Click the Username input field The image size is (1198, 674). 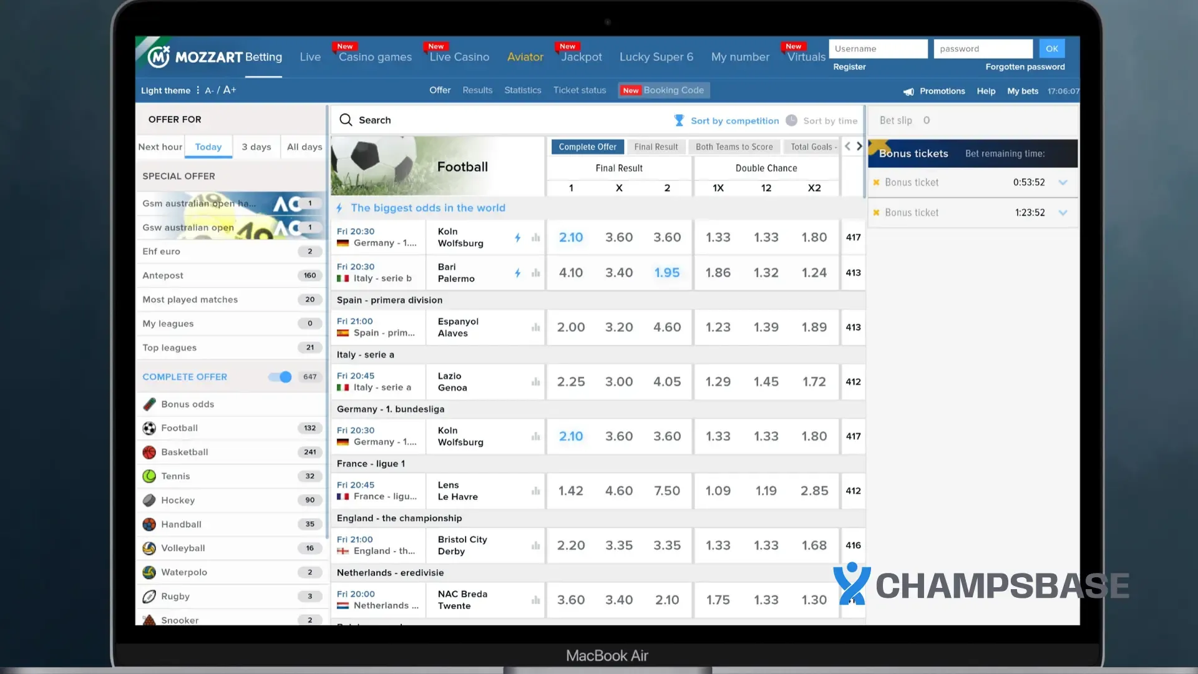(x=877, y=49)
